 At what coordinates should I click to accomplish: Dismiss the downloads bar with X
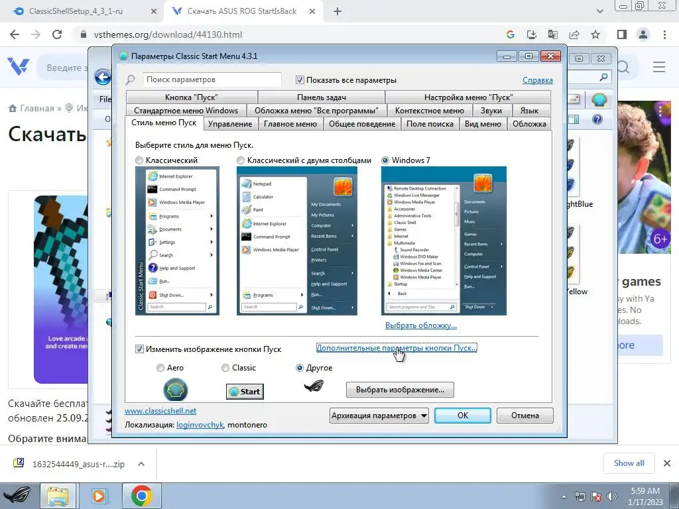667,463
